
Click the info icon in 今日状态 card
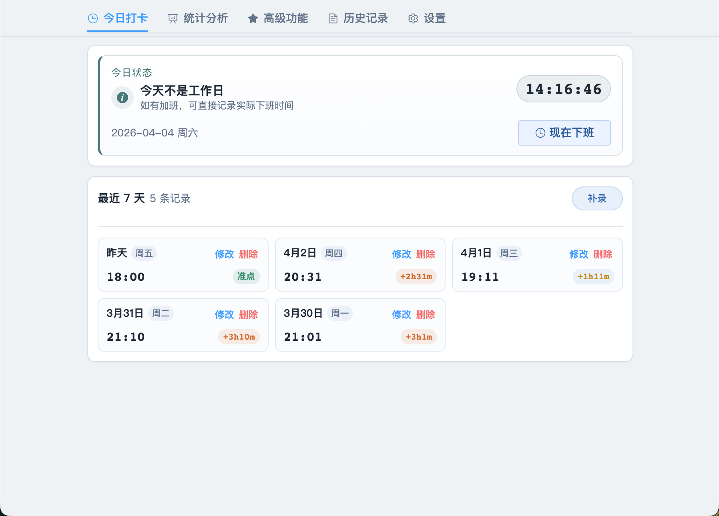pyautogui.click(x=123, y=98)
